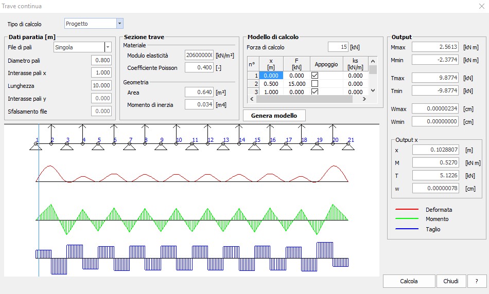Click the Chiudi button
489x294 pixels.
451,281
